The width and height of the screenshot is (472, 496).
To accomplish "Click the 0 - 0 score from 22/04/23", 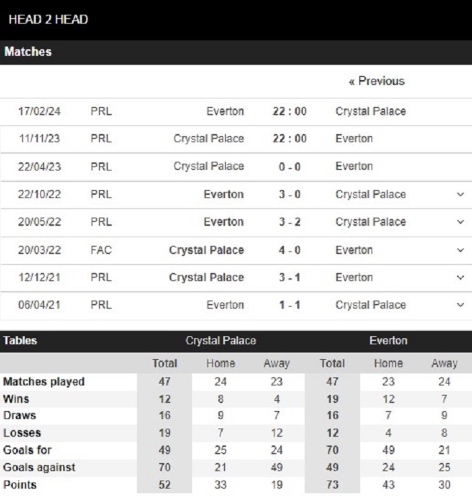I will tap(289, 166).
